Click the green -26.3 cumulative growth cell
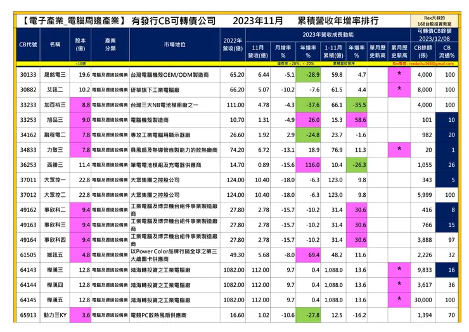Viewport: 469px width, 332px height. click(357, 165)
